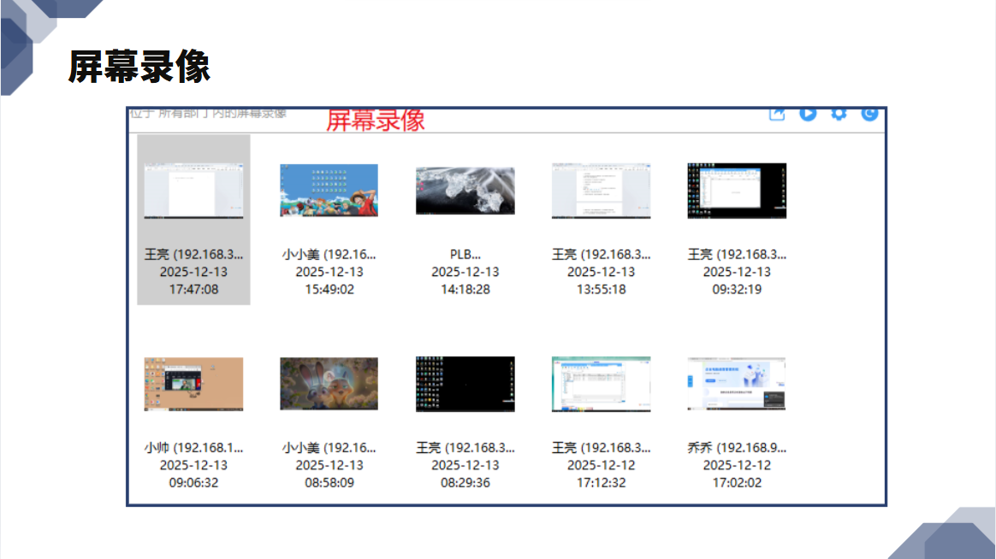Select 王亮 black desktop thumbnail from 08:29:36

pyautogui.click(x=465, y=384)
